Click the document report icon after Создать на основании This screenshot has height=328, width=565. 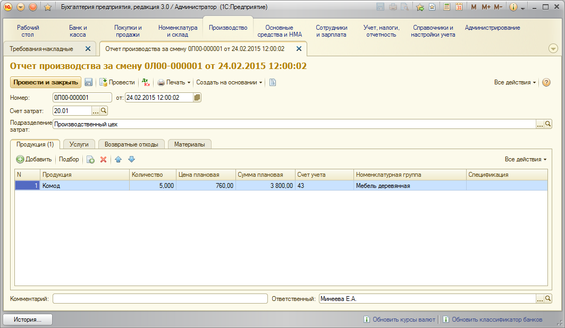[x=273, y=82]
